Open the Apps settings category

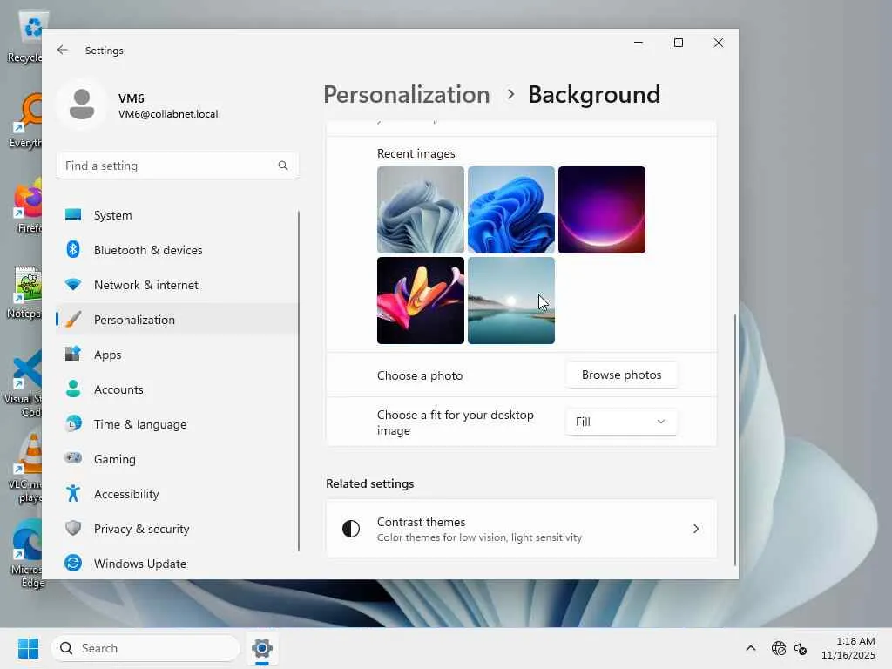tap(108, 355)
